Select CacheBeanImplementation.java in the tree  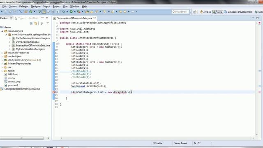click(x=32, y=38)
